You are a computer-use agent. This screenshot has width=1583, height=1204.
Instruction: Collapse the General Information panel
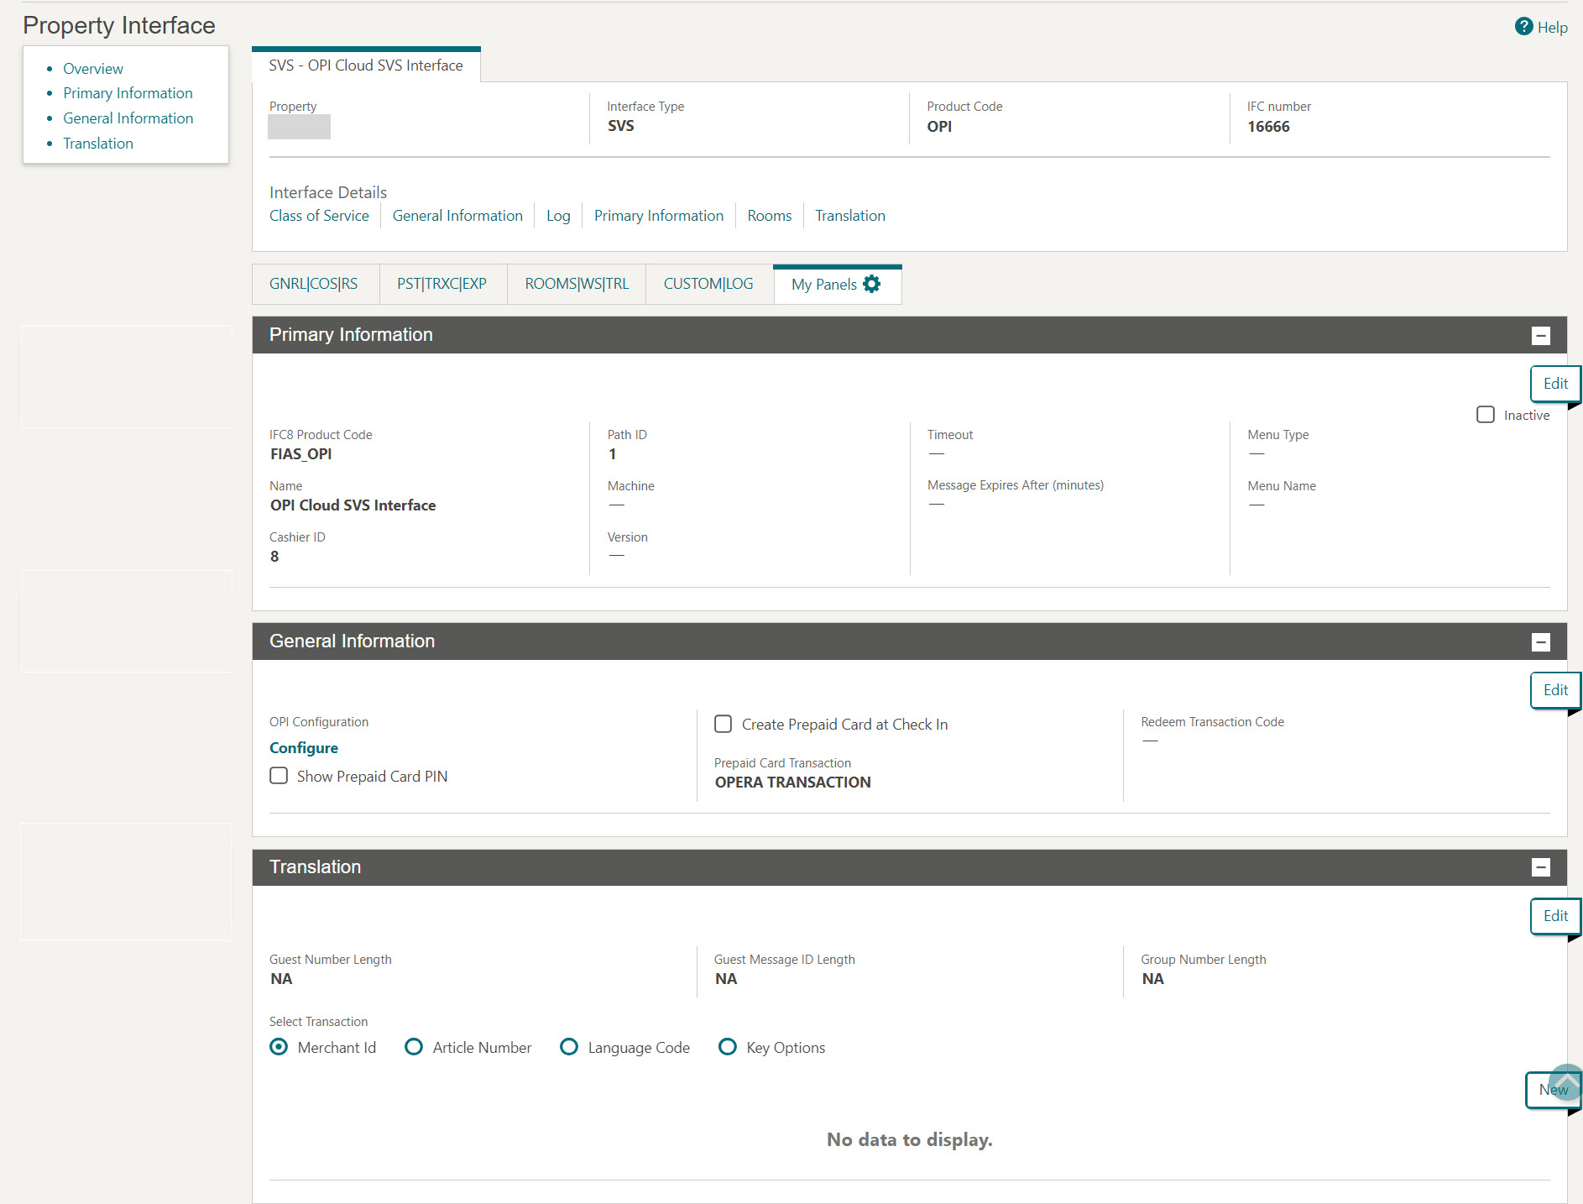tap(1540, 642)
